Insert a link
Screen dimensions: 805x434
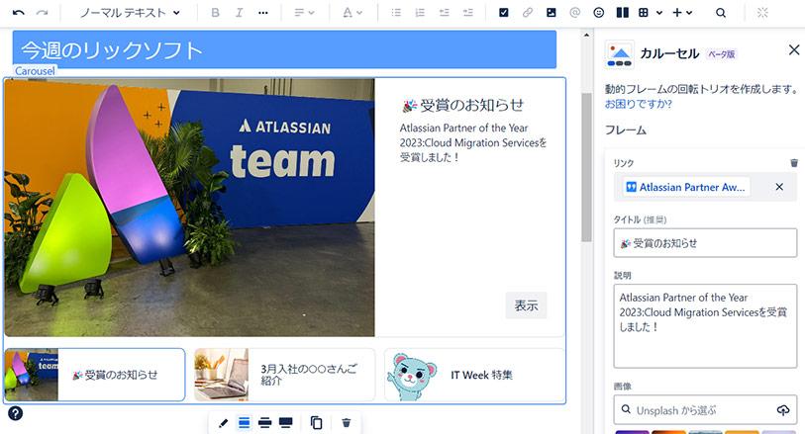527,13
